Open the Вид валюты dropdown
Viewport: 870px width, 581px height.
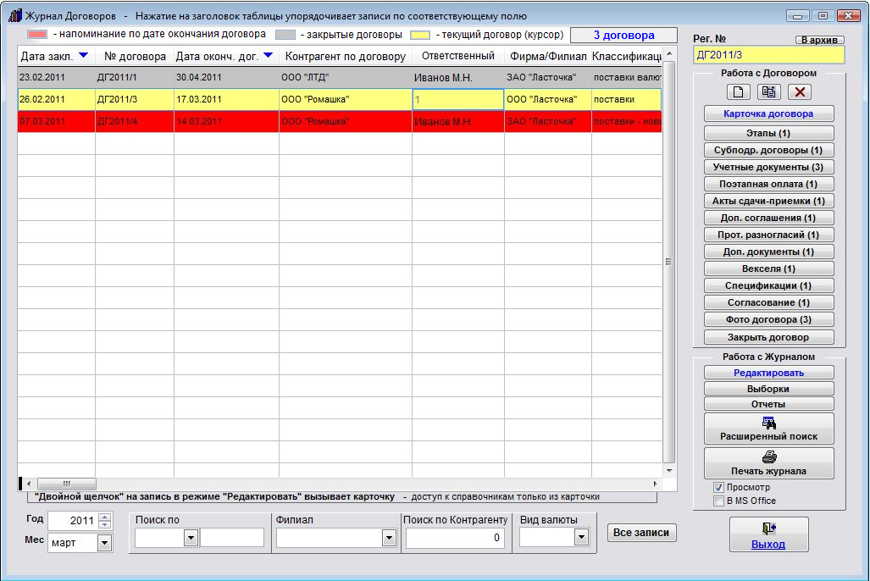pyautogui.click(x=581, y=538)
